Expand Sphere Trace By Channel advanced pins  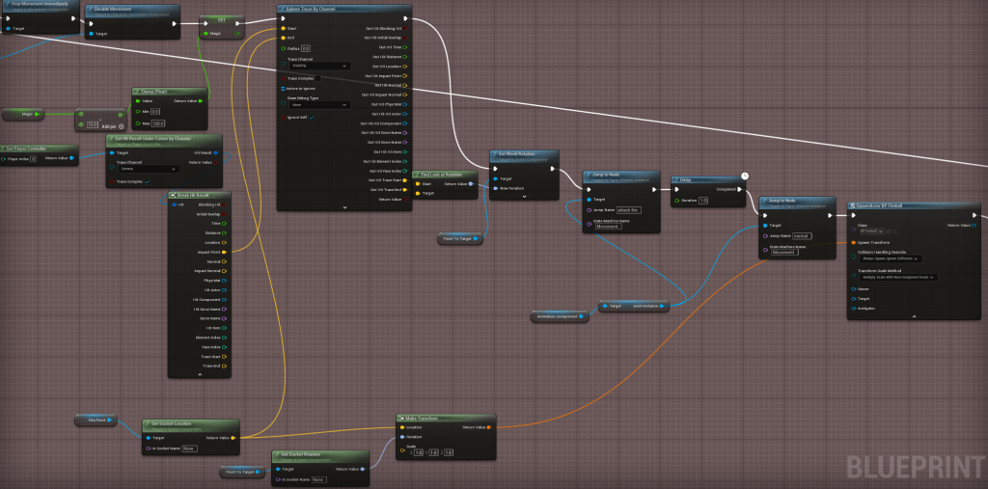tap(344, 206)
